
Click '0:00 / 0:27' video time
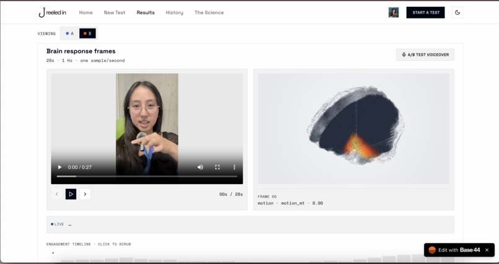pyautogui.click(x=80, y=167)
